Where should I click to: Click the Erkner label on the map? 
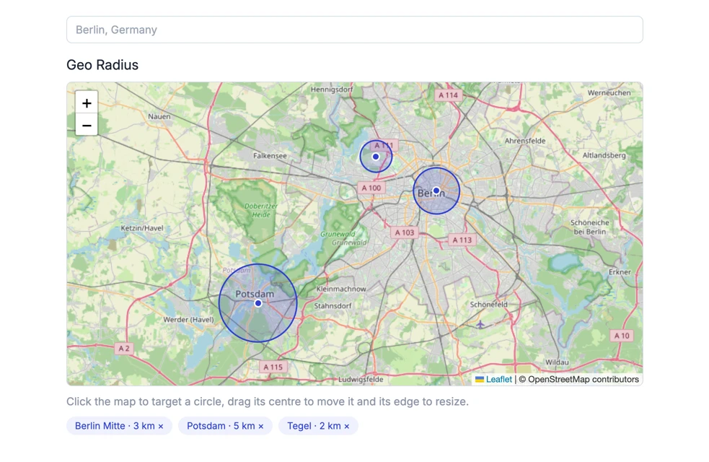[620, 272]
